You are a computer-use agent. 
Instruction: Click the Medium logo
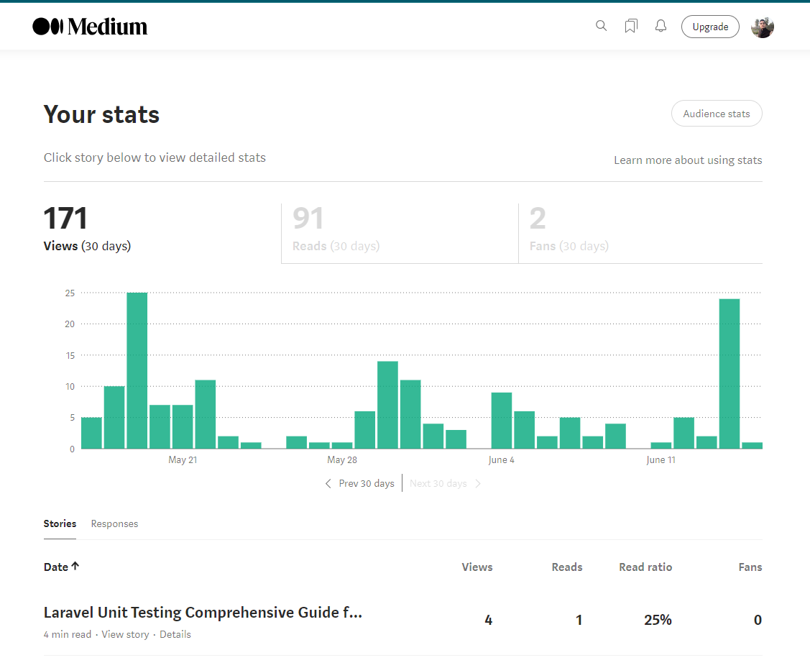click(x=89, y=26)
